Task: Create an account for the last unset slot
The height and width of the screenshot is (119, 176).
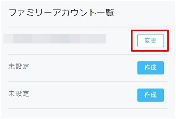Action: point(150,95)
